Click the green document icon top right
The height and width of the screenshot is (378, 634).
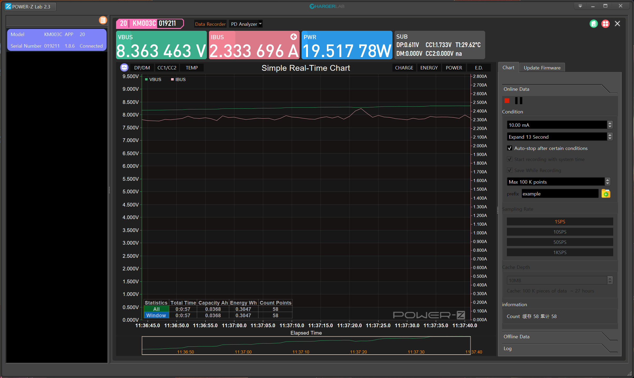click(594, 24)
